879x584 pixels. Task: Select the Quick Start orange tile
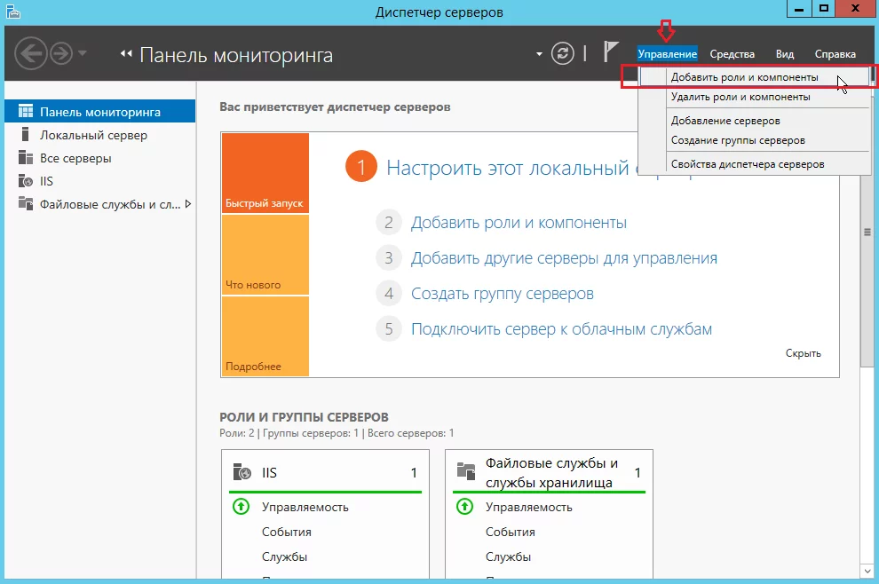click(x=265, y=173)
